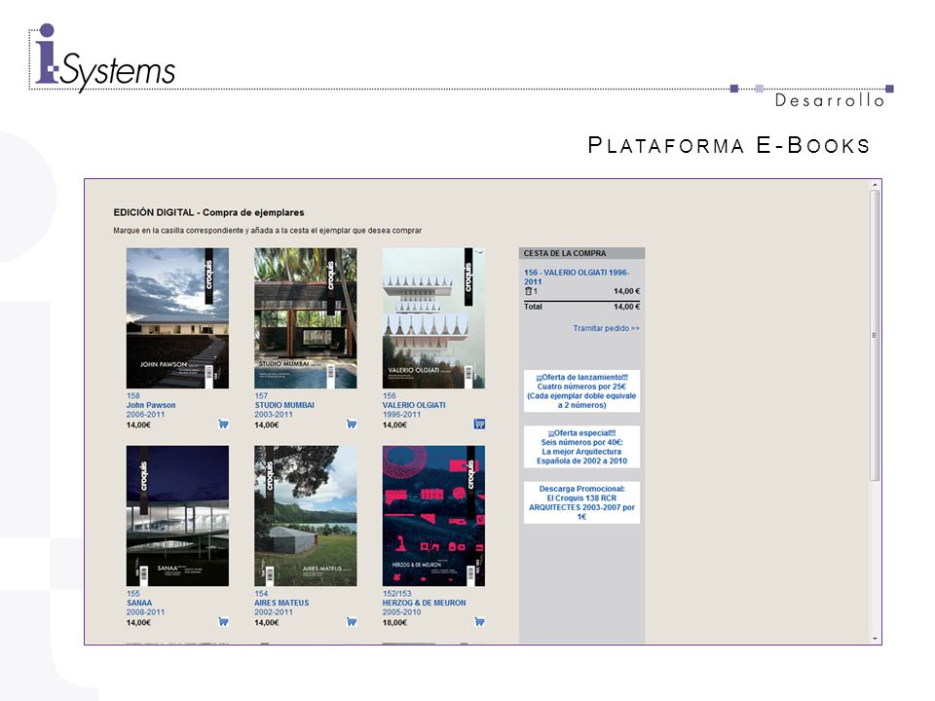Click the vertical scrollbar thumb
Viewport: 935px width, 701px height.
pyautogui.click(x=875, y=336)
